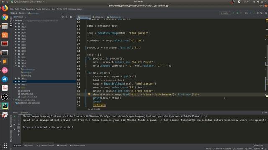Open Run panel settings gear
This screenshot has height=150, width=268.
coord(263,112)
